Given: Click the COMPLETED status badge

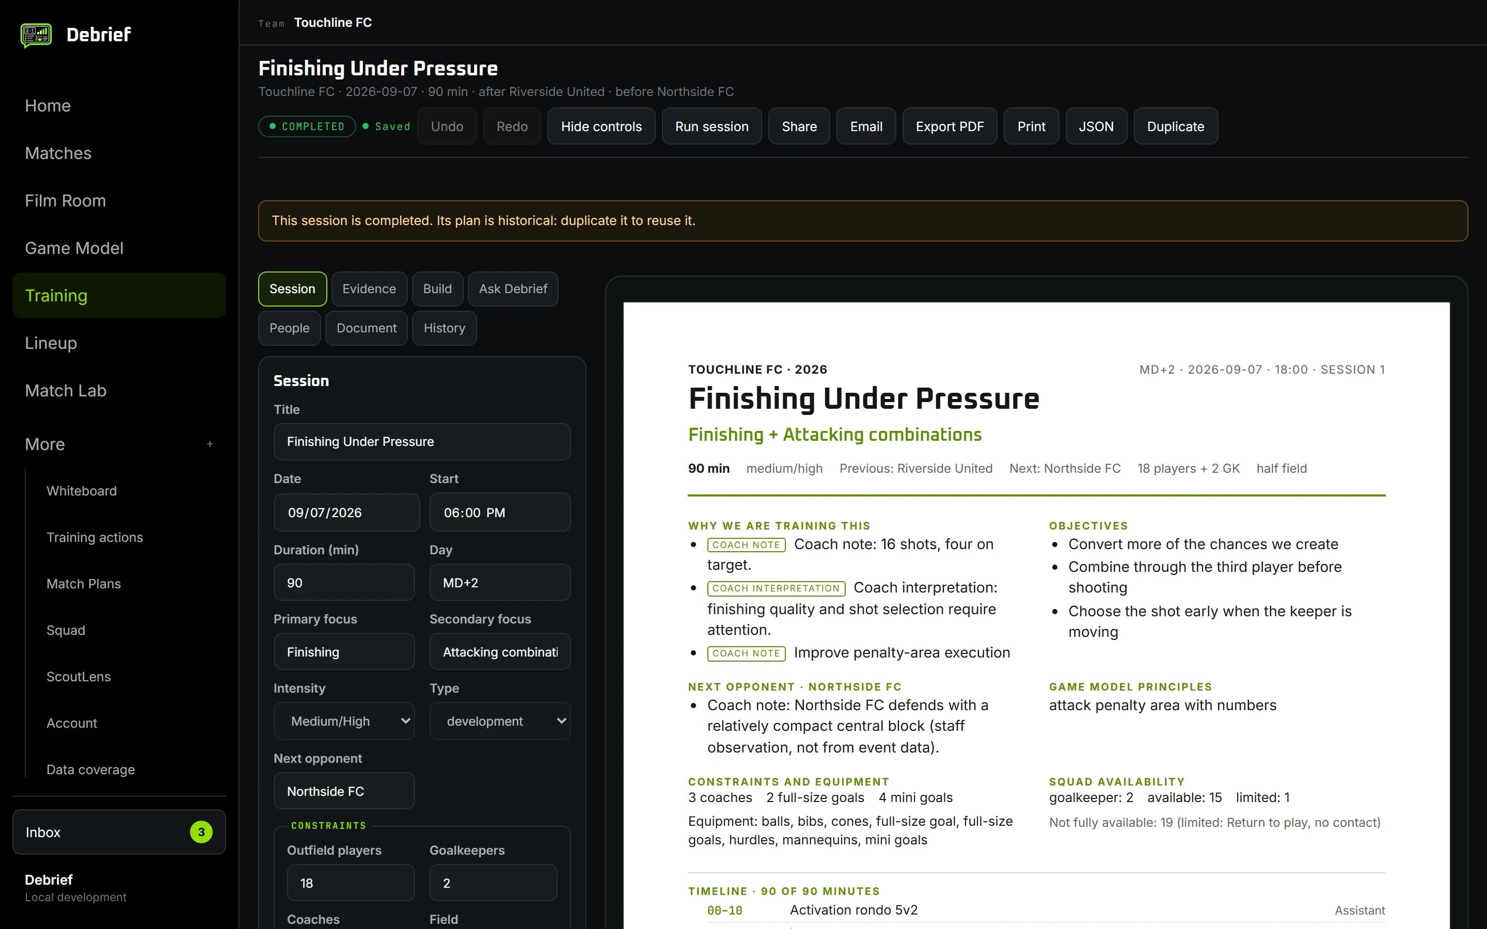Looking at the screenshot, I should (x=307, y=126).
